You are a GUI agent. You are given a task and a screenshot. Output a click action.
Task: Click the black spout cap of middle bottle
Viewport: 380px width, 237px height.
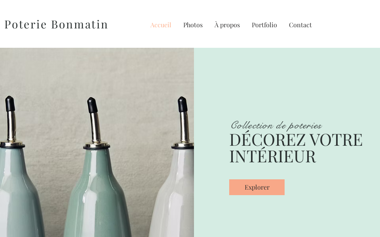(x=92, y=105)
